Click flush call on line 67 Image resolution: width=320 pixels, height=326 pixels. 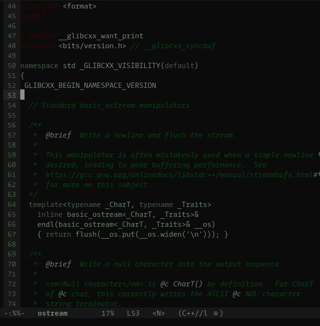(x=86, y=234)
